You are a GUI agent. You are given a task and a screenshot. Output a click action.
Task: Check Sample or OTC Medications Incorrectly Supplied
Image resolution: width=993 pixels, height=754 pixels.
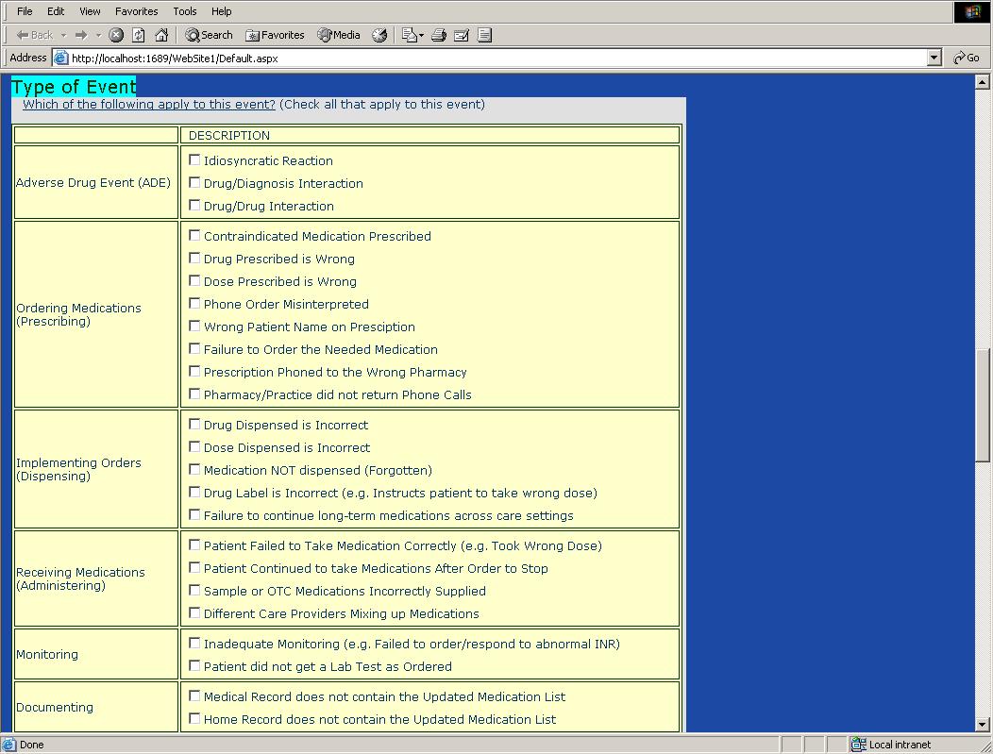click(194, 591)
